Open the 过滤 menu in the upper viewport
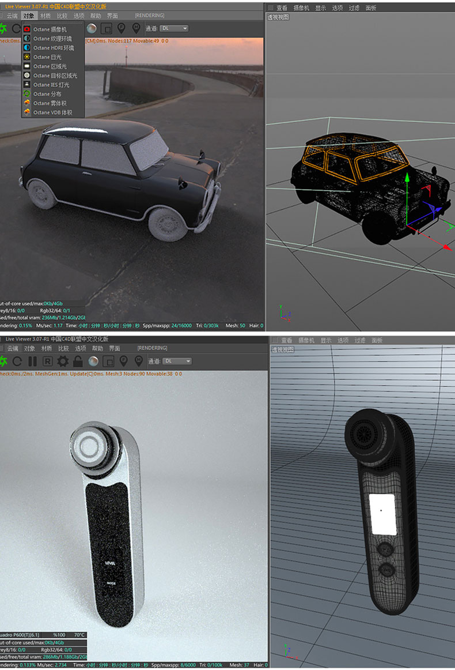 pyautogui.click(x=354, y=7)
